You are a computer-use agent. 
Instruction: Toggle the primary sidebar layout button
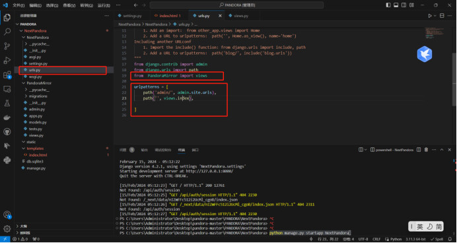click(x=388, y=5)
